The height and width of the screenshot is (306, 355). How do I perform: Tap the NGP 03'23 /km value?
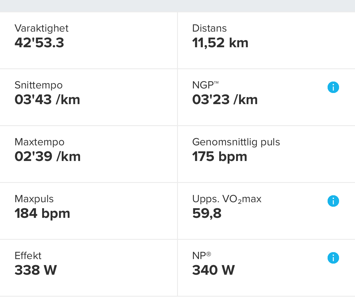click(225, 100)
